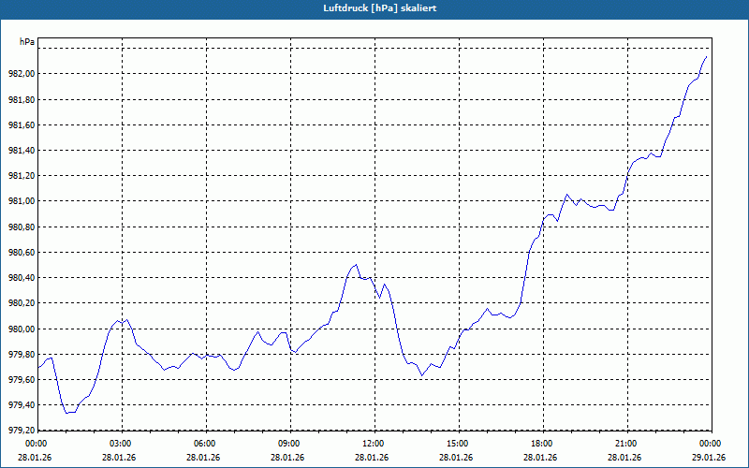
Task: Click the 28.01.26 date under 03:00
Action: (x=119, y=458)
